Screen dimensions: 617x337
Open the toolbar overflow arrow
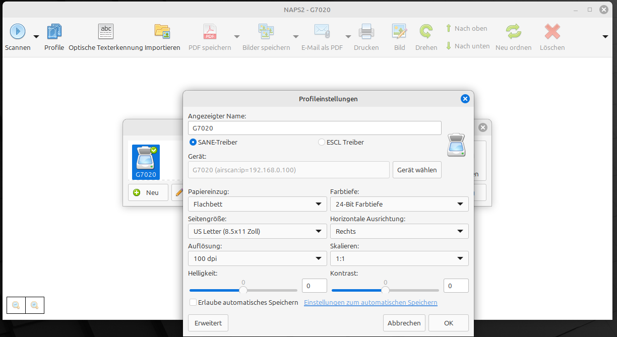coord(606,36)
